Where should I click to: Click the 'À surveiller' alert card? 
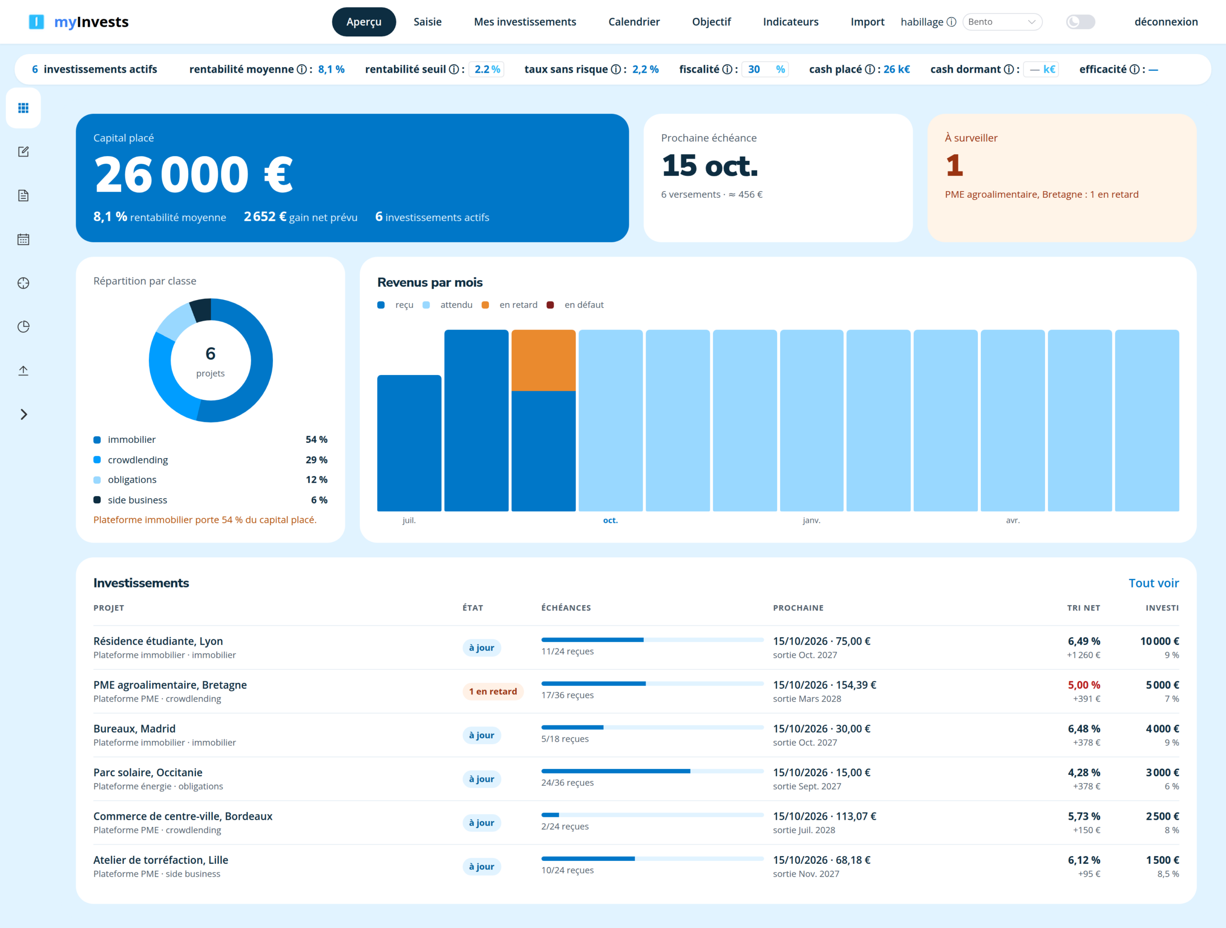[1061, 178]
